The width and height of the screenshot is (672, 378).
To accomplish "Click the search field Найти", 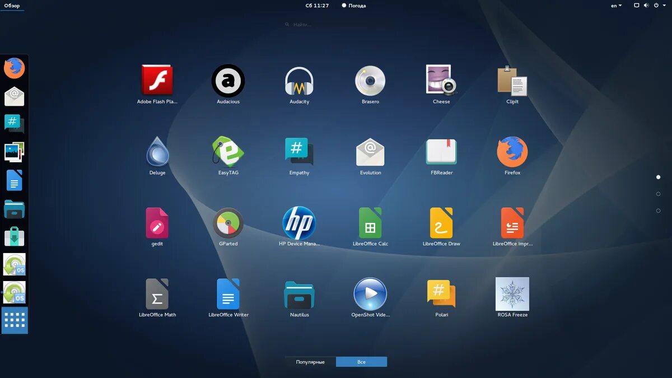I will coord(336,25).
